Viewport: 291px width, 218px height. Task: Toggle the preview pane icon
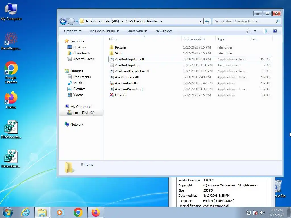click(x=265, y=31)
